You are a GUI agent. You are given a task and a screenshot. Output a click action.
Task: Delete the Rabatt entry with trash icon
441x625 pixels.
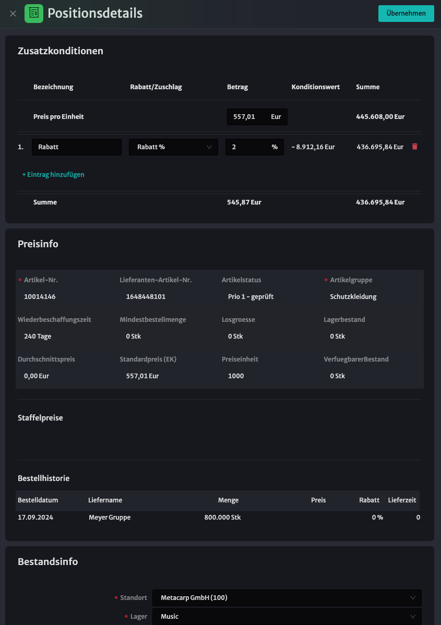point(415,146)
